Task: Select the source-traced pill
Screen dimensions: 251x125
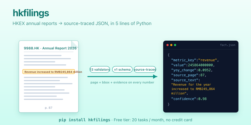Action: 145,69
